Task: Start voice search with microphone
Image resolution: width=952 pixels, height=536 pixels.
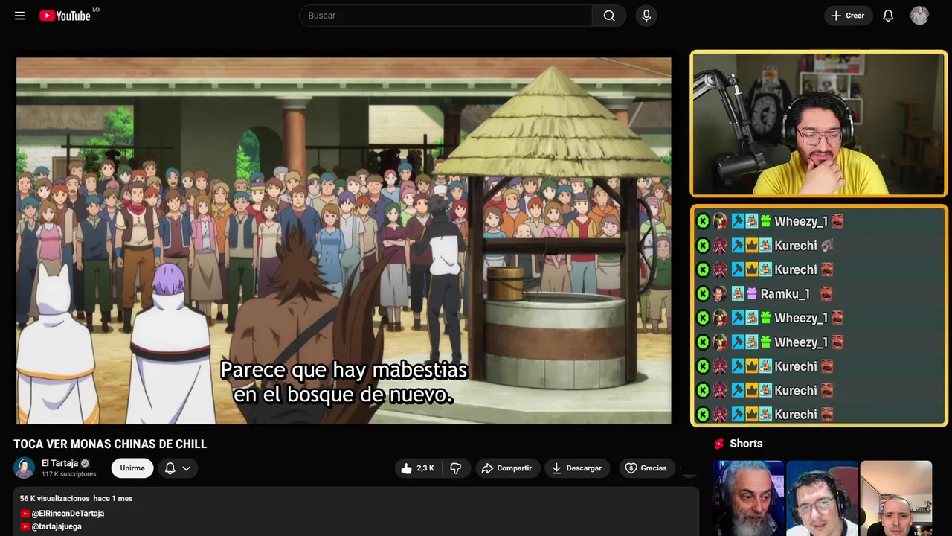Action: (x=646, y=16)
